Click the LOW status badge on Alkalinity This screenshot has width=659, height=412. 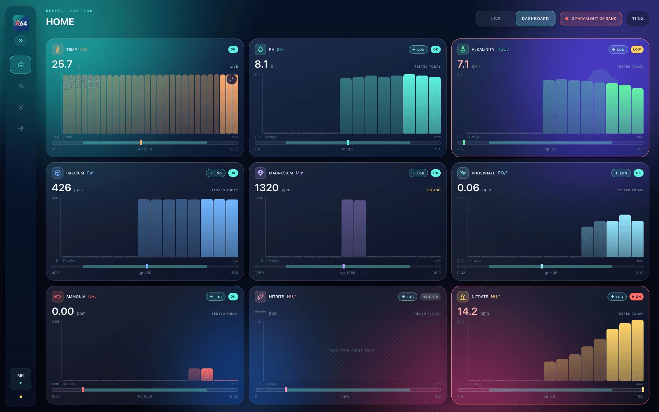pos(637,49)
